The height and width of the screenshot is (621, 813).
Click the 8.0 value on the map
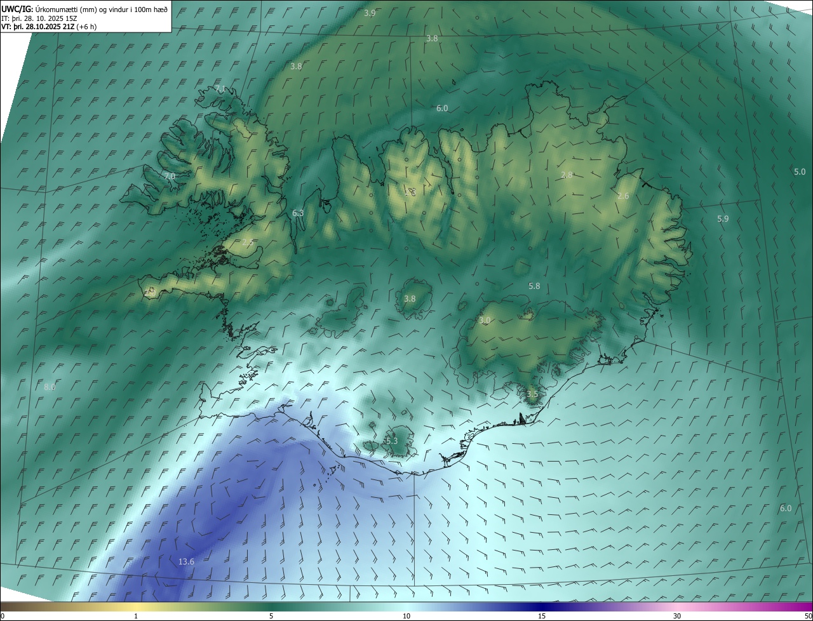(50, 387)
